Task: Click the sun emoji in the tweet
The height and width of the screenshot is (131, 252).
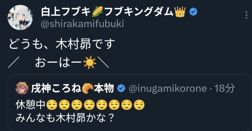Action: (90, 62)
